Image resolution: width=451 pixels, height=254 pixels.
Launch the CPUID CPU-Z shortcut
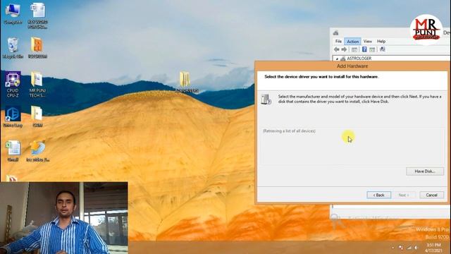13,84
